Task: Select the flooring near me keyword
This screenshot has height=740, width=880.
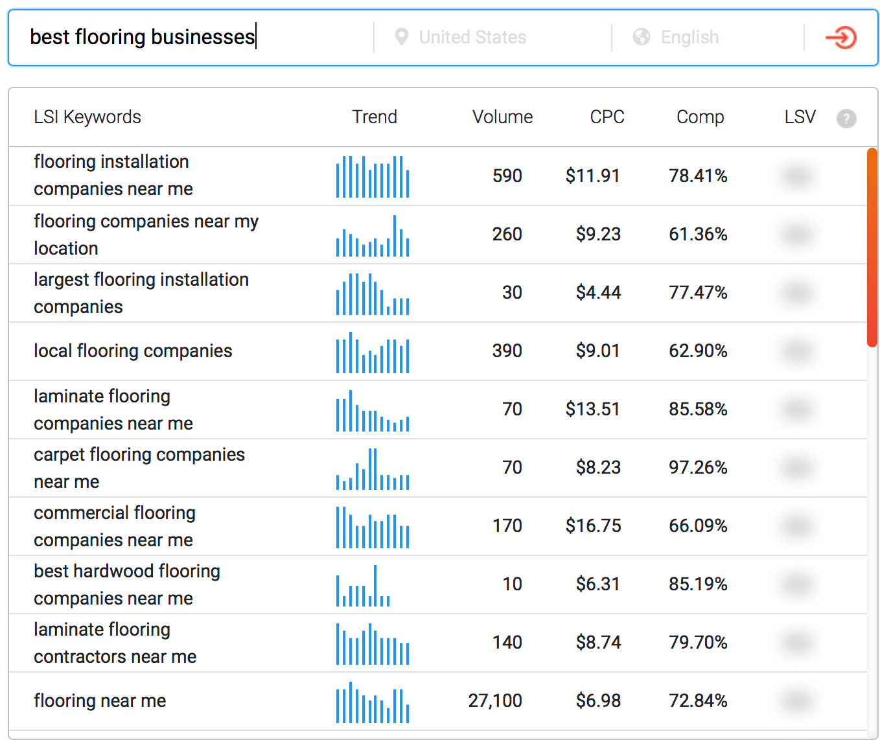Action: coord(100,701)
